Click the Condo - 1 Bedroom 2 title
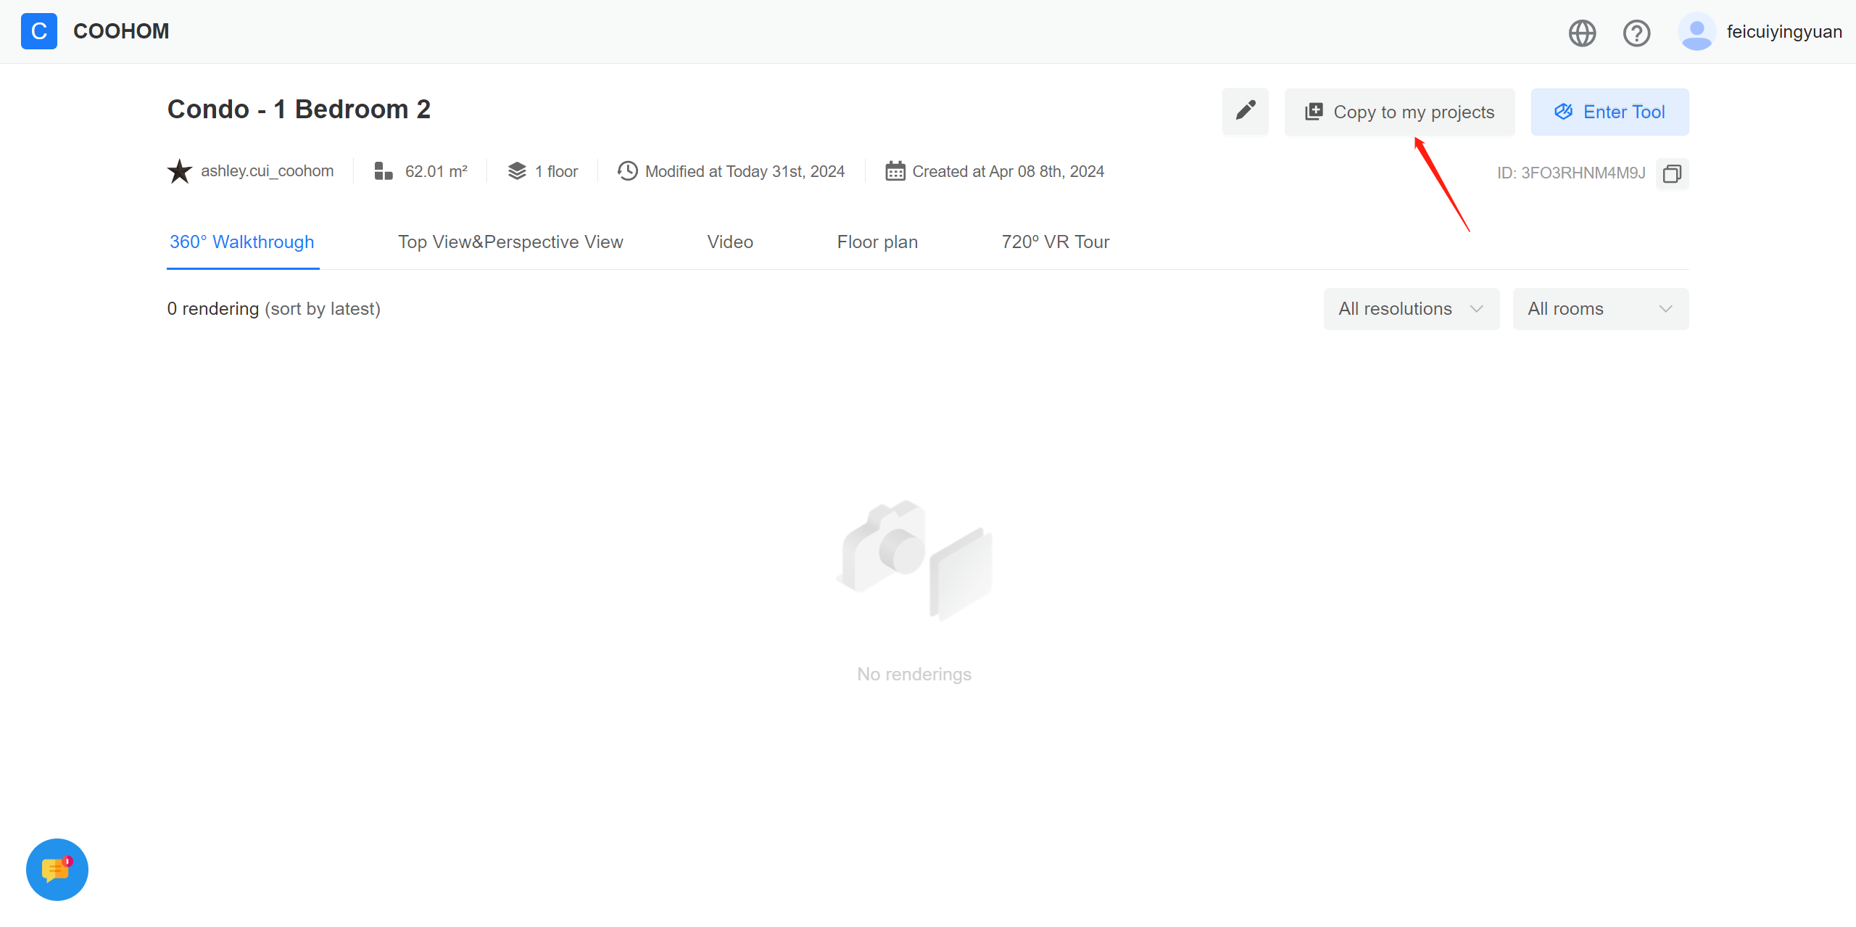Viewport: 1856px width, 927px height. pyautogui.click(x=299, y=110)
